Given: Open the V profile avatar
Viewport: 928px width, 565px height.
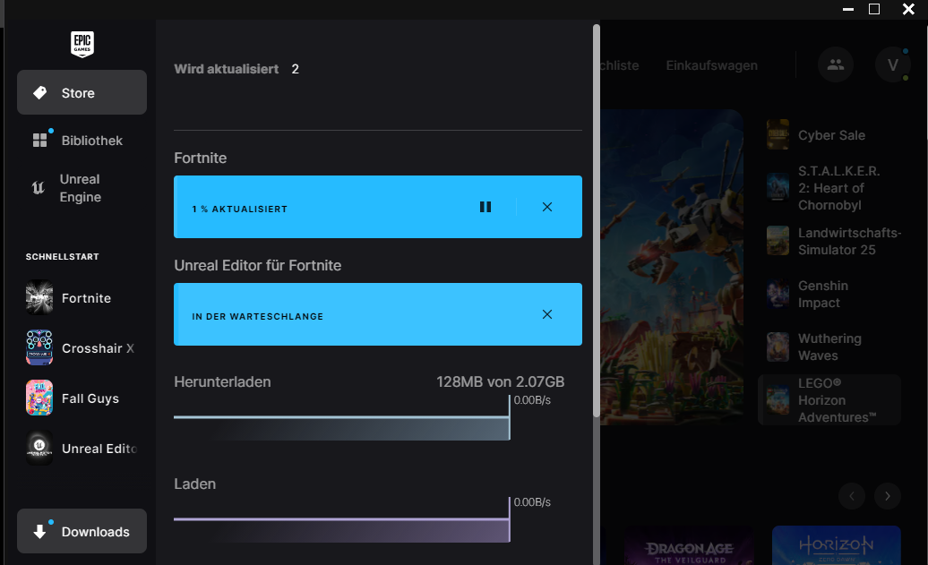Looking at the screenshot, I should (x=892, y=64).
